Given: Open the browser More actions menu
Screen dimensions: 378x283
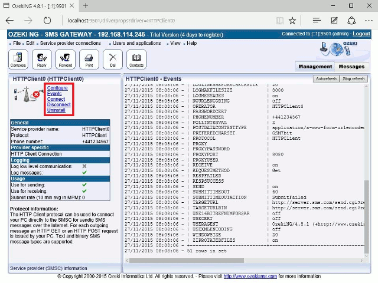Looking at the screenshot, I should (369, 21).
